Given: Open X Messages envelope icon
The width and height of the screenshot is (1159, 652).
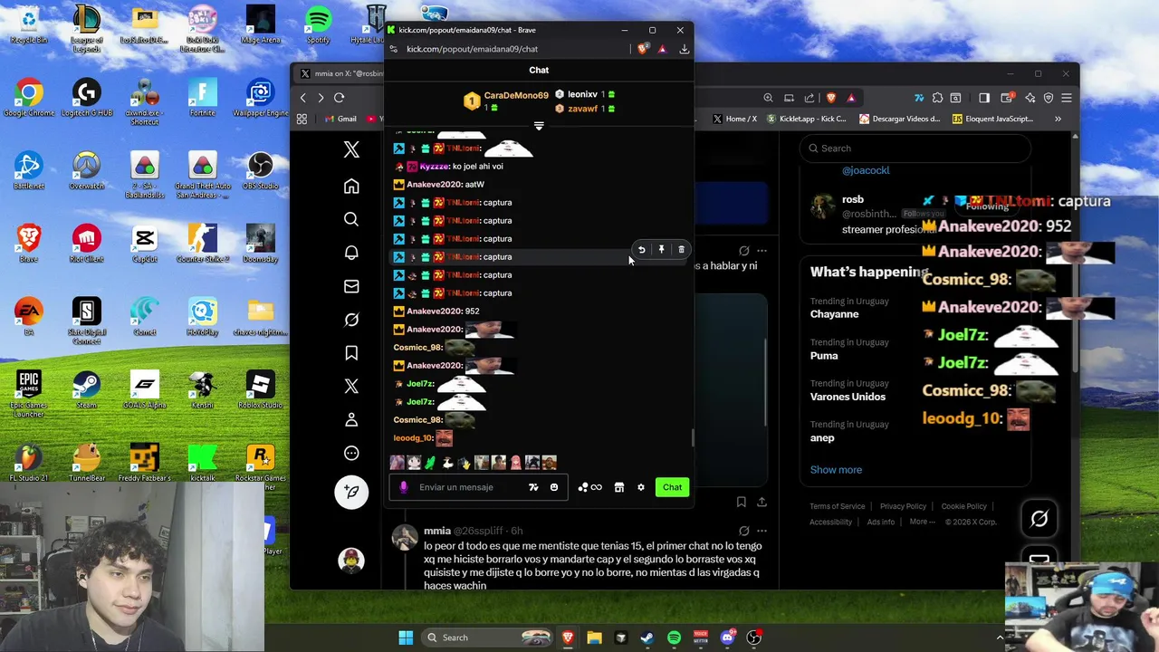Looking at the screenshot, I should point(351,286).
